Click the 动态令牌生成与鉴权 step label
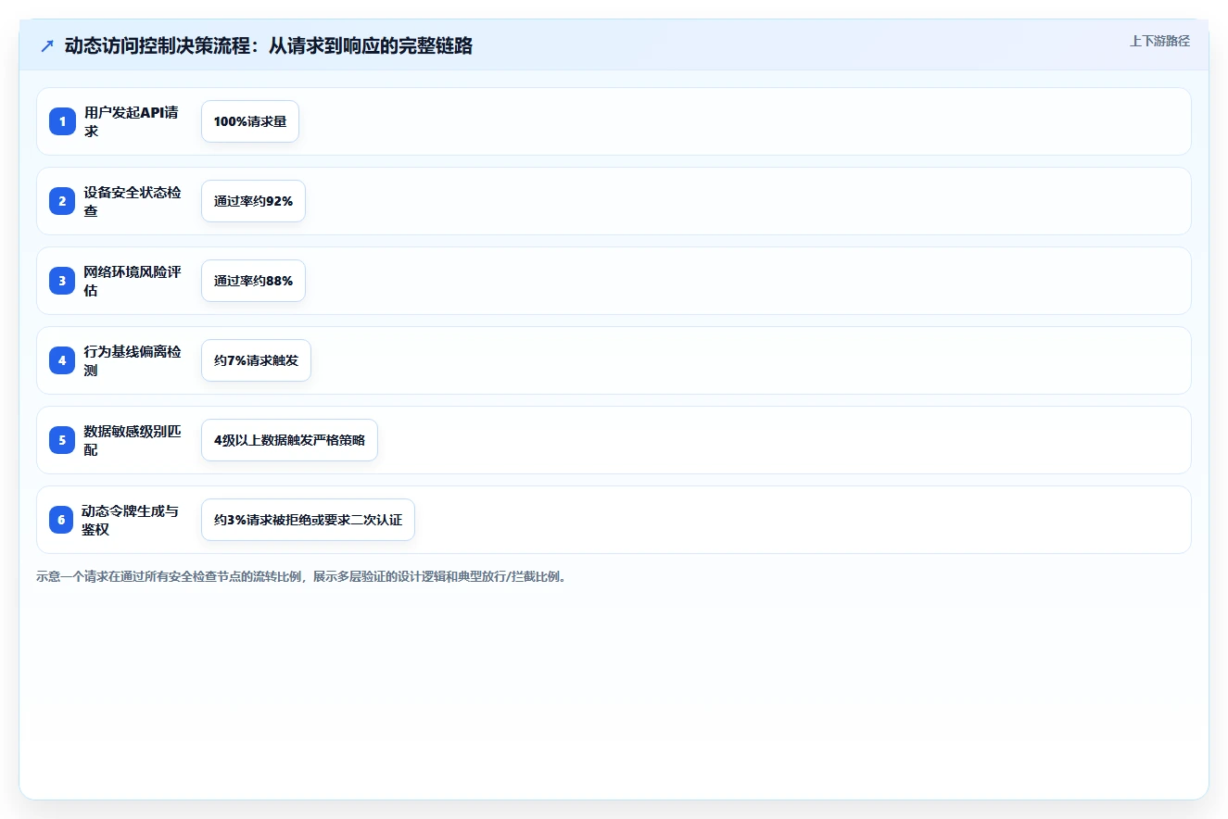Image resolution: width=1228 pixels, height=819 pixels. 131,520
